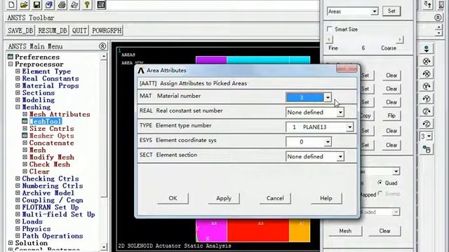Click the Raise Hidden keypad icon
The height and width of the screenshot is (252, 449).
(x=101, y=5)
